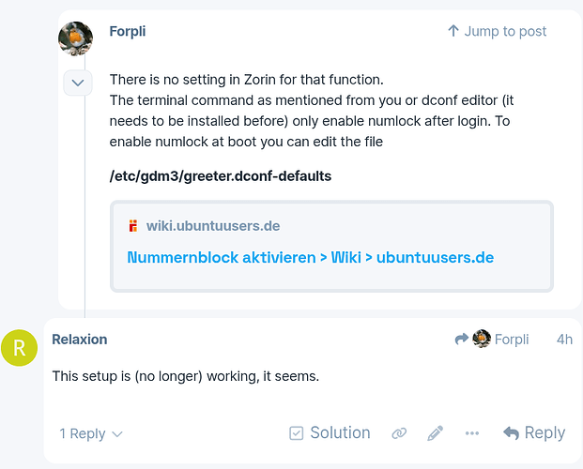Copy post link with chain icon
The height and width of the screenshot is (469, 583).
pos(399,433)
